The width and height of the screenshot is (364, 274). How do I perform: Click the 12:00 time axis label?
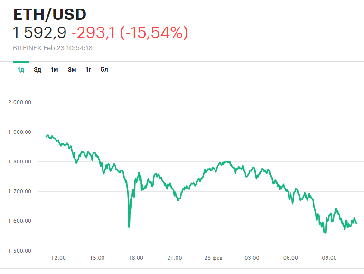[58, 258]
